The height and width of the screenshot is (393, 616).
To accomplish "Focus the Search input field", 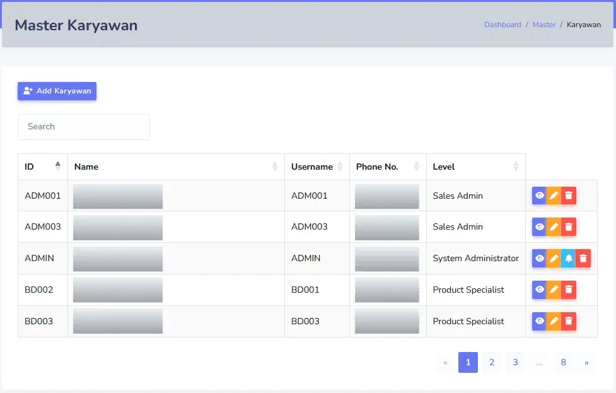I will pyautogui.click(x=84, y=127).
